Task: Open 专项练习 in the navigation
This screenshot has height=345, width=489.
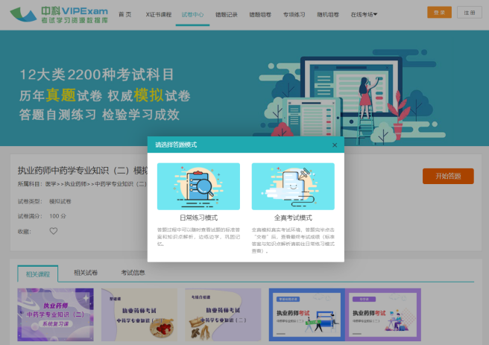Action: [x=294, y=14]
